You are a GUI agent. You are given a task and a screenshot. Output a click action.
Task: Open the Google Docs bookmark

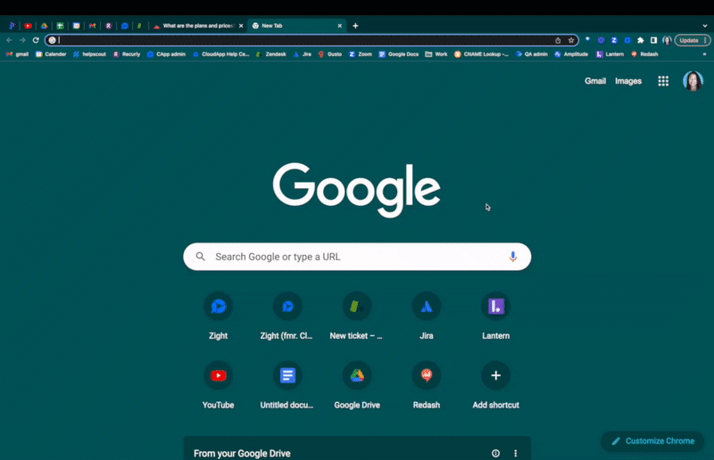click(399, 54)
